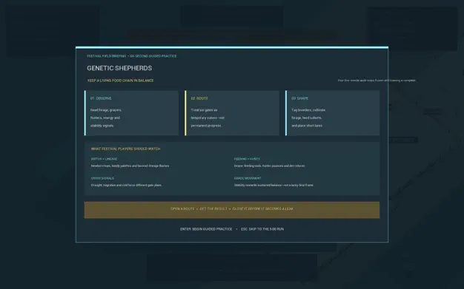The height and width of the screenshot is (289, 464).
Task: Click the 'Stability rewards sustained balance' line
Action: point(274,185)
